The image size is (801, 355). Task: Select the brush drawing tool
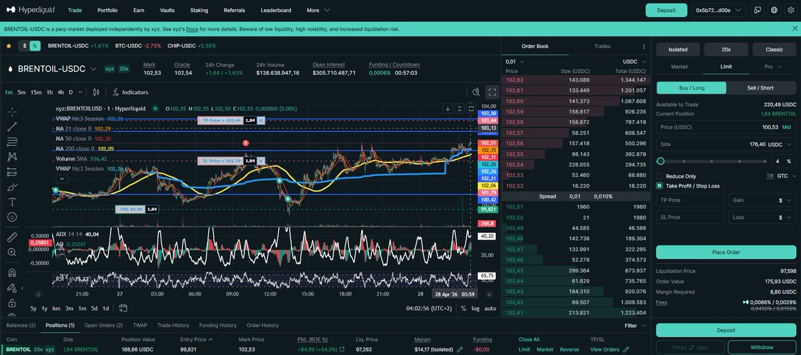pos(12,187)
